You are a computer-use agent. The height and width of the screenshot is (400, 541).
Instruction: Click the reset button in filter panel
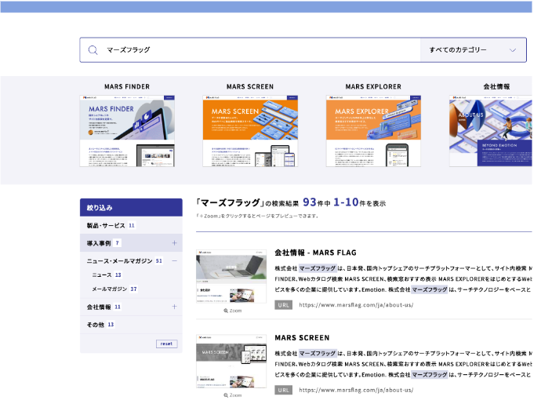pyautogui.click(x=167, y=344)
